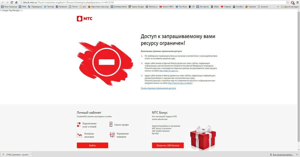This screenshot has width=300, height=157.
Task: Reload the page with the refresh icon
Action: point(11,2)
